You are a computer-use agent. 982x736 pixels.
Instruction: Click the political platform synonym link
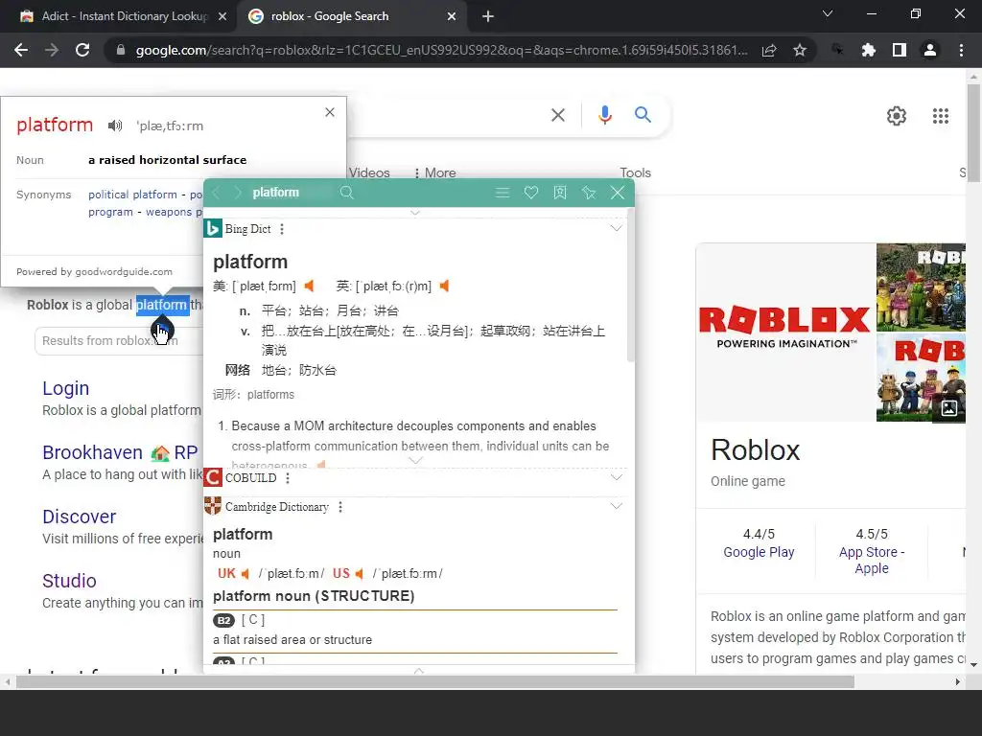pos(132,195)
